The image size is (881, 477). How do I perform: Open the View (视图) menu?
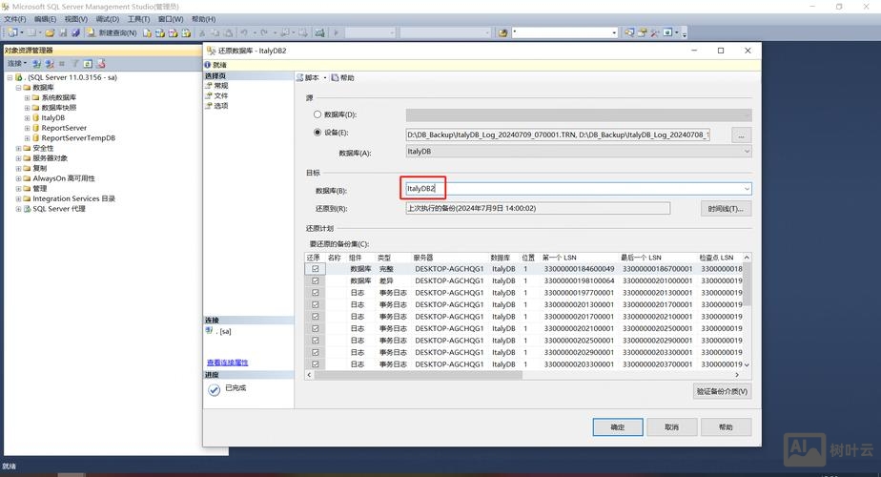click(x=75, y=19)
